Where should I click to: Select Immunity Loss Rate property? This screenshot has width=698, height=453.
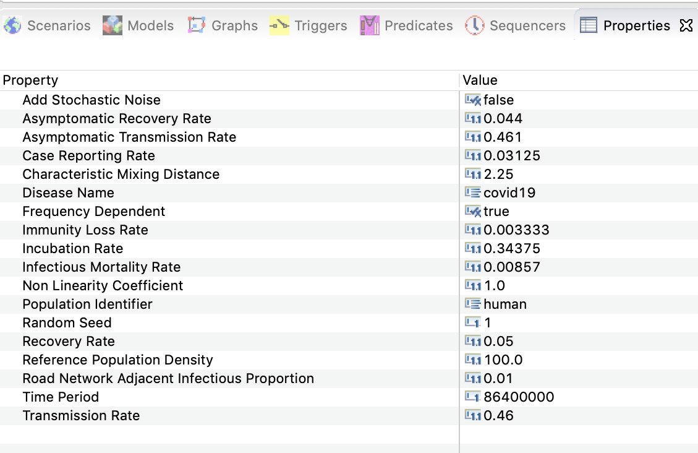tap(85, 230)
